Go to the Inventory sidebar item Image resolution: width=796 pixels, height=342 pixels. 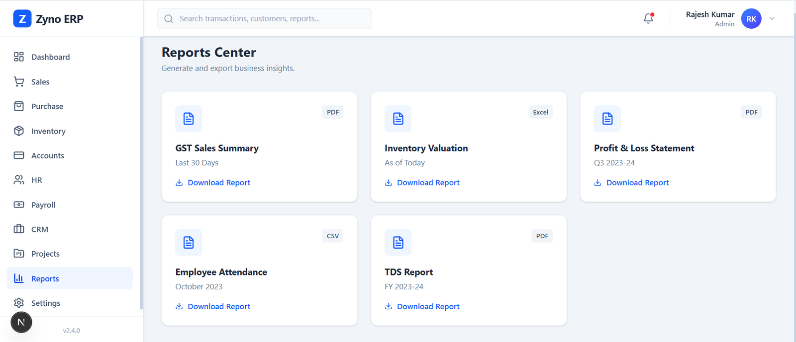[x=48, y=131]
